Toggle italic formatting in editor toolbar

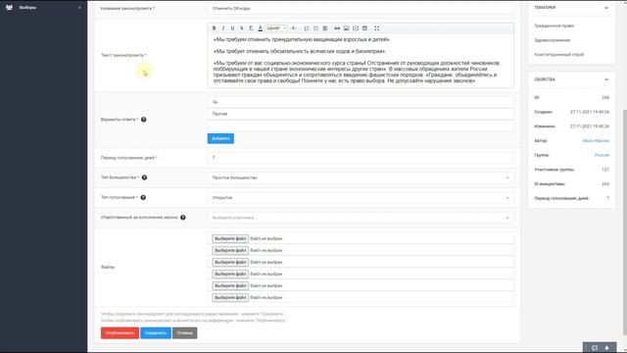223,28
